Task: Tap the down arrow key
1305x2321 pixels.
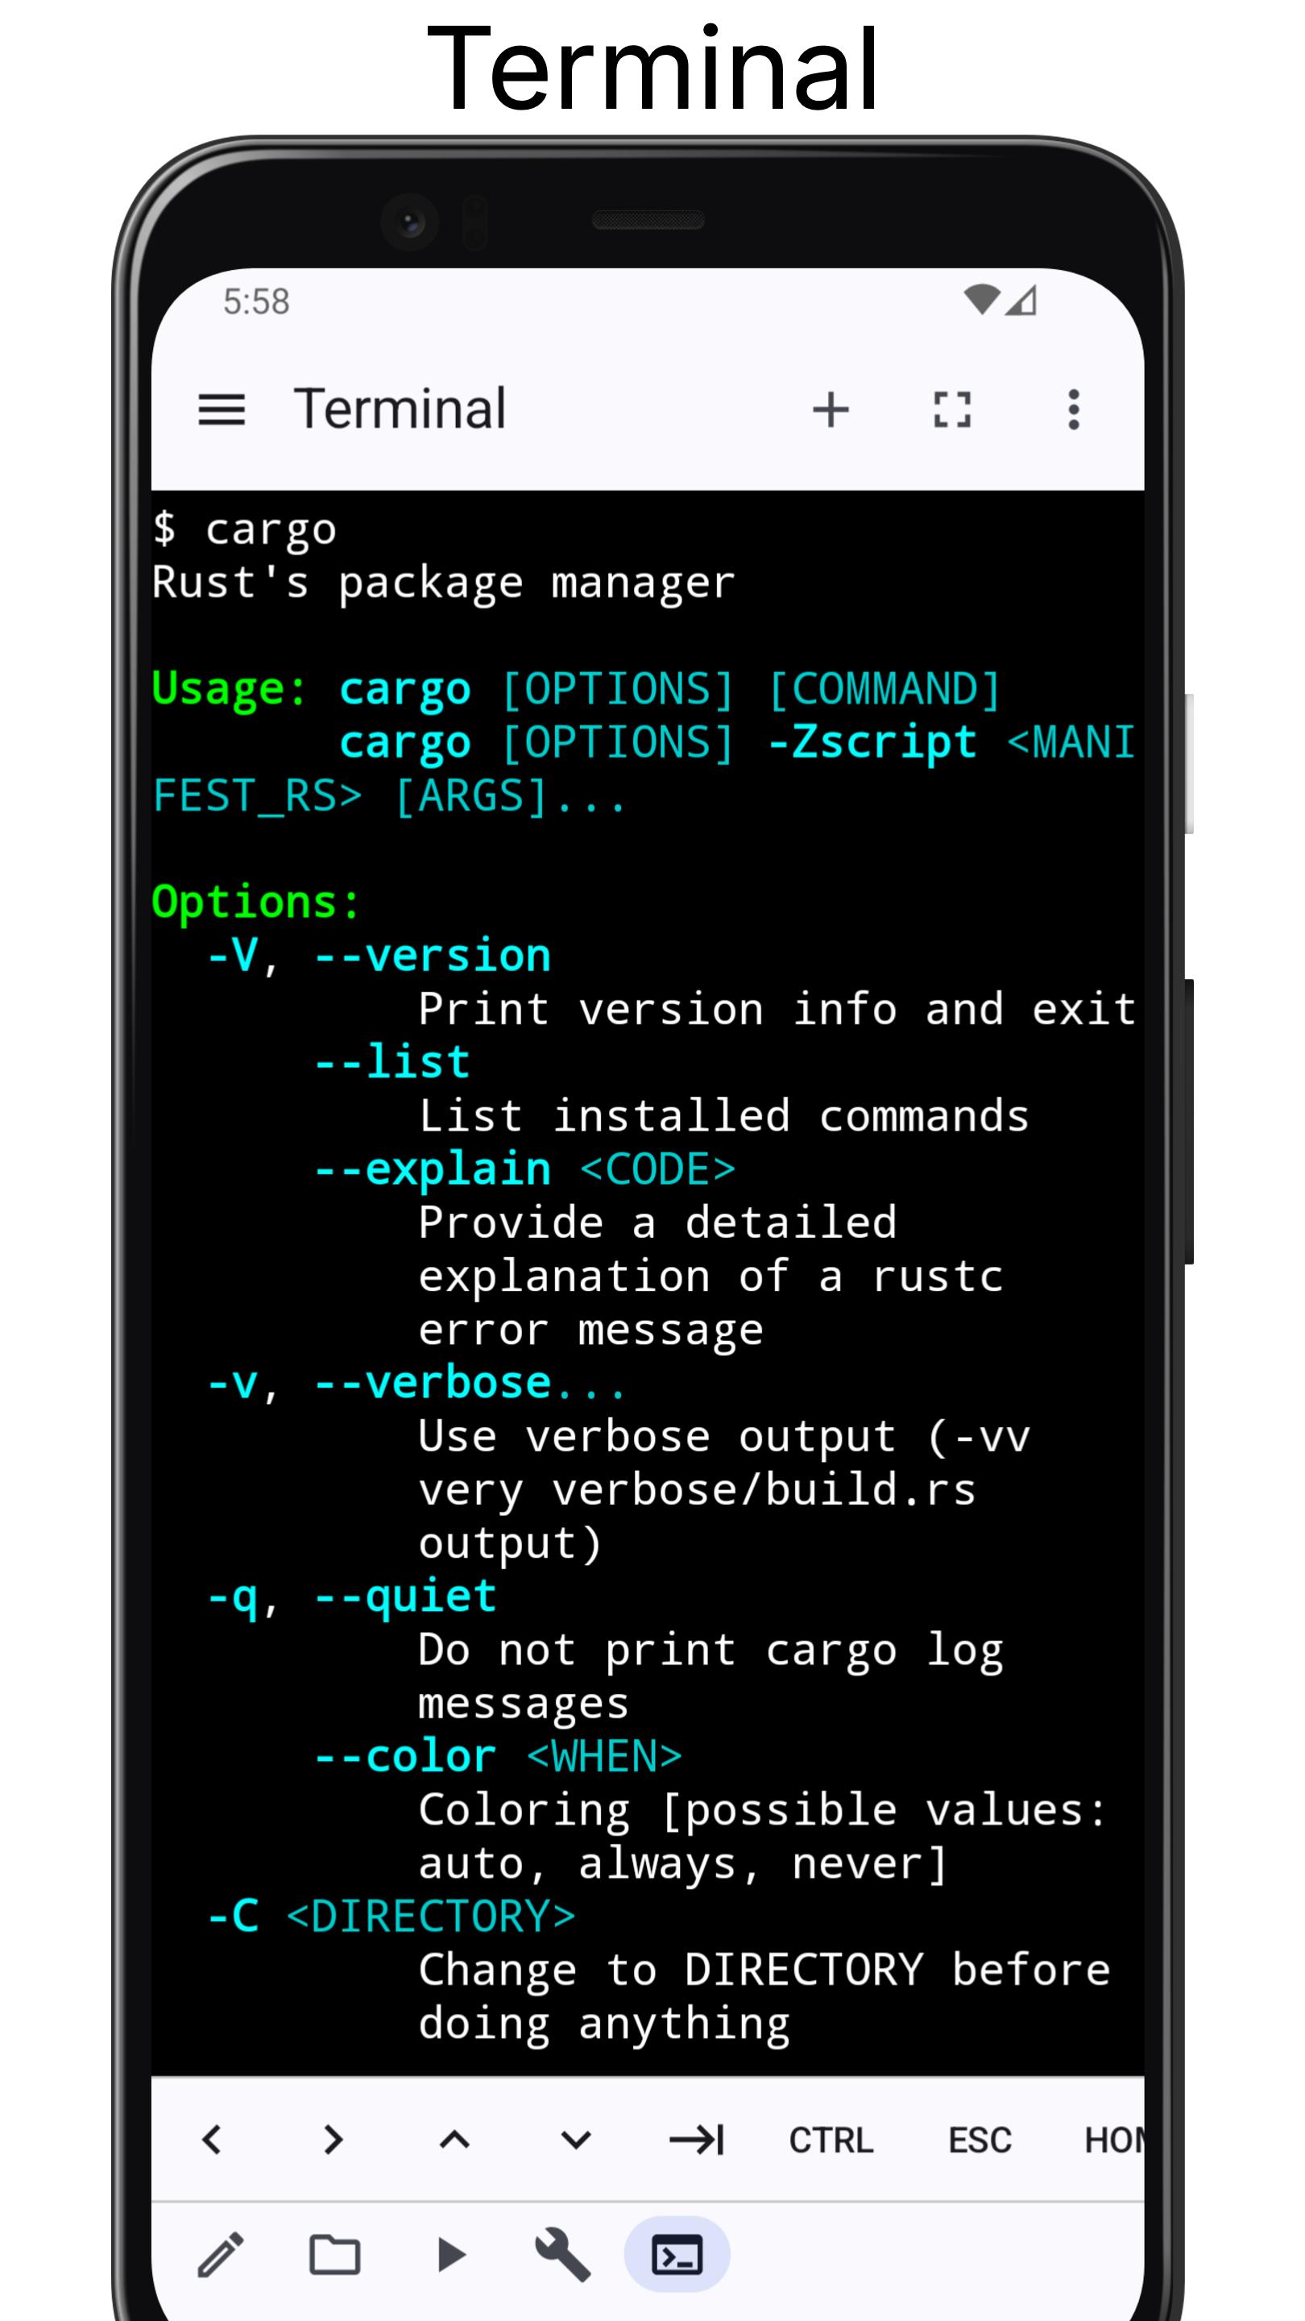Action: pos(575,2139)
